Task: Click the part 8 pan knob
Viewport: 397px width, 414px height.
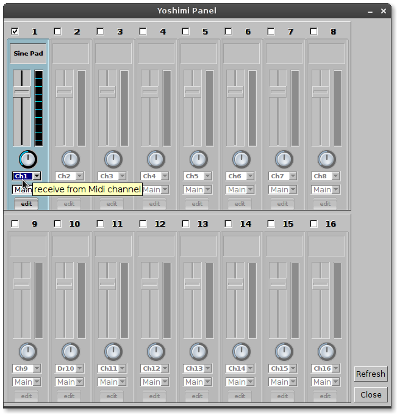Action: [327, 159]
